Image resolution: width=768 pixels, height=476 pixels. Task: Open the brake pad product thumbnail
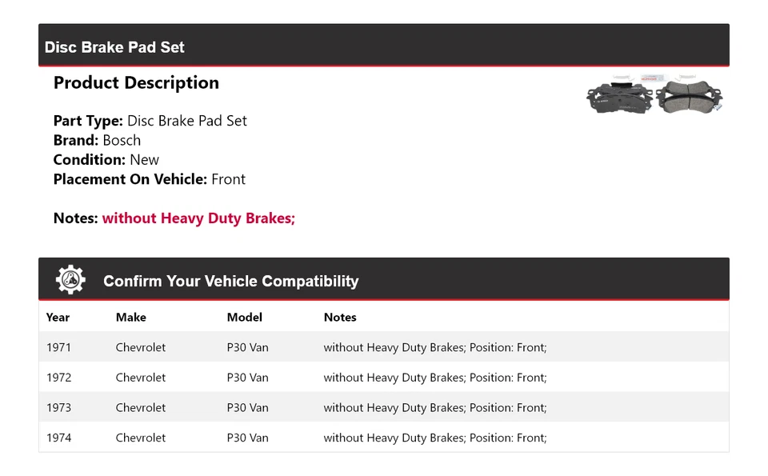coord(654,96)
